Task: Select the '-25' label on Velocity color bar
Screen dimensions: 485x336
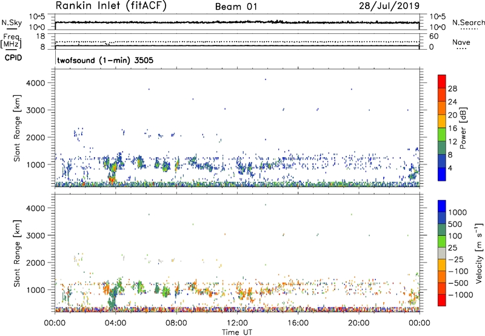Action: [x=457, y=259]
